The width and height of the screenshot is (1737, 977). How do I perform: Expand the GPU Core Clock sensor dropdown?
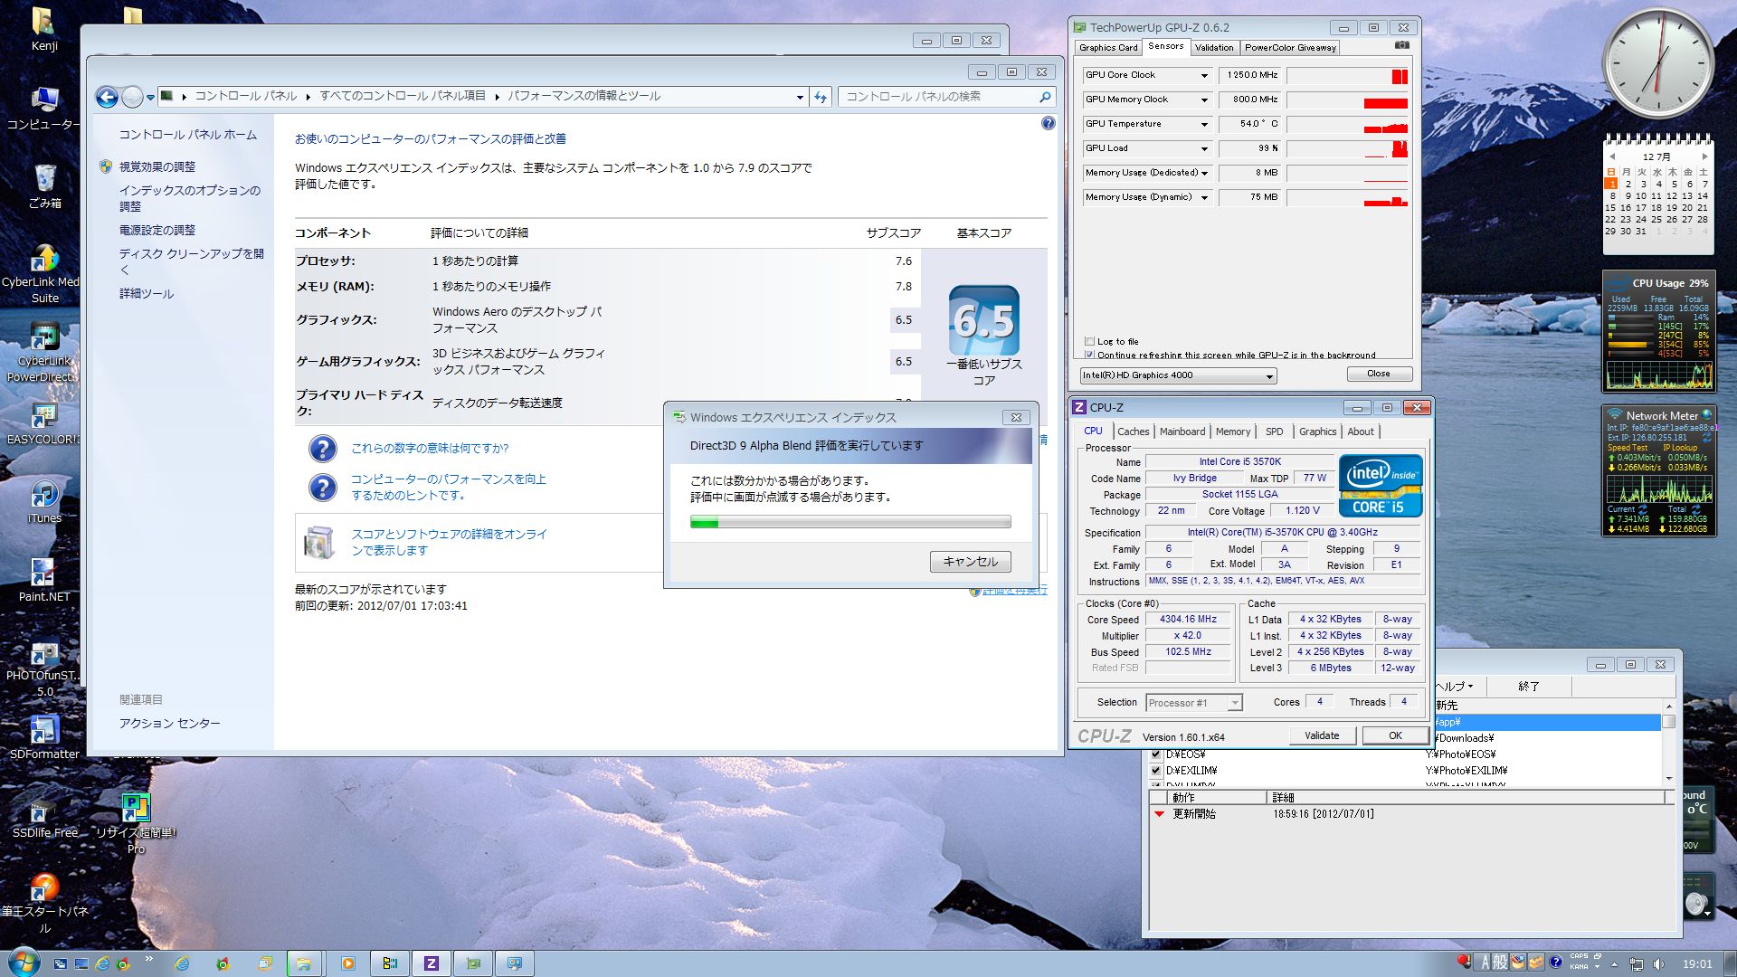pos(1204,75)
